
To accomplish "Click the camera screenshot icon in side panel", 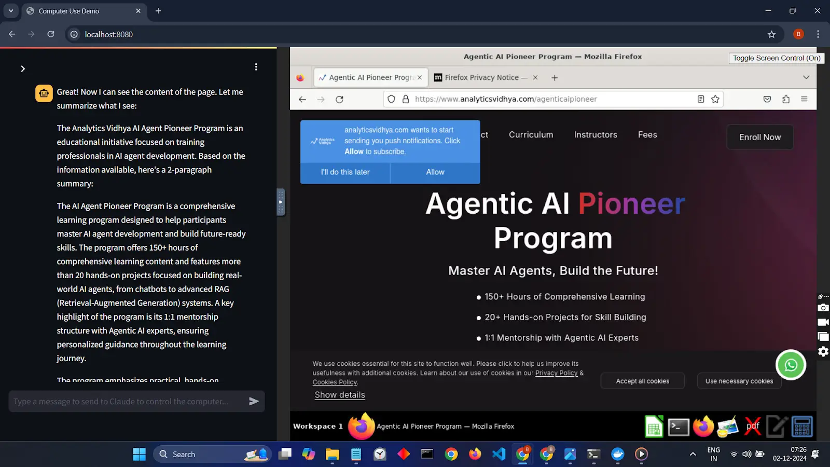I will tap(823, 308).
